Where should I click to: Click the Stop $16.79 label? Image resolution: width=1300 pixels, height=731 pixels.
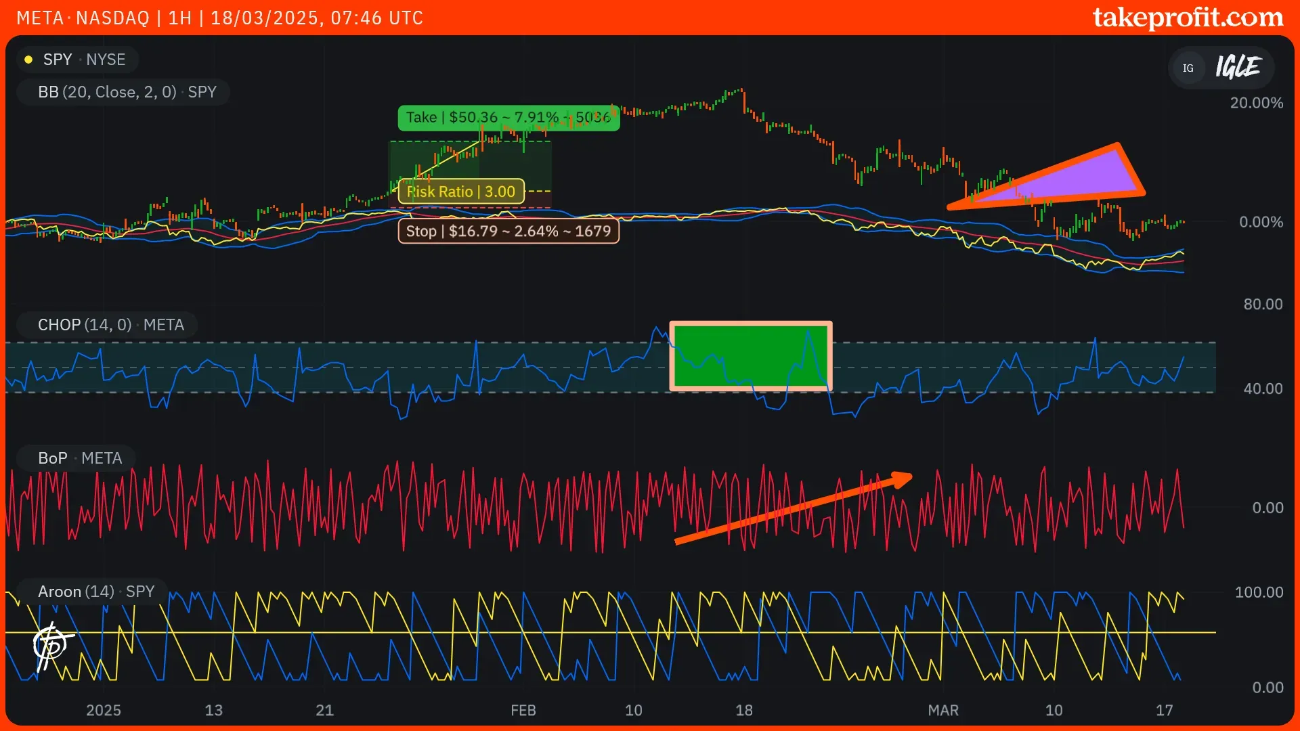click(508, 231)
